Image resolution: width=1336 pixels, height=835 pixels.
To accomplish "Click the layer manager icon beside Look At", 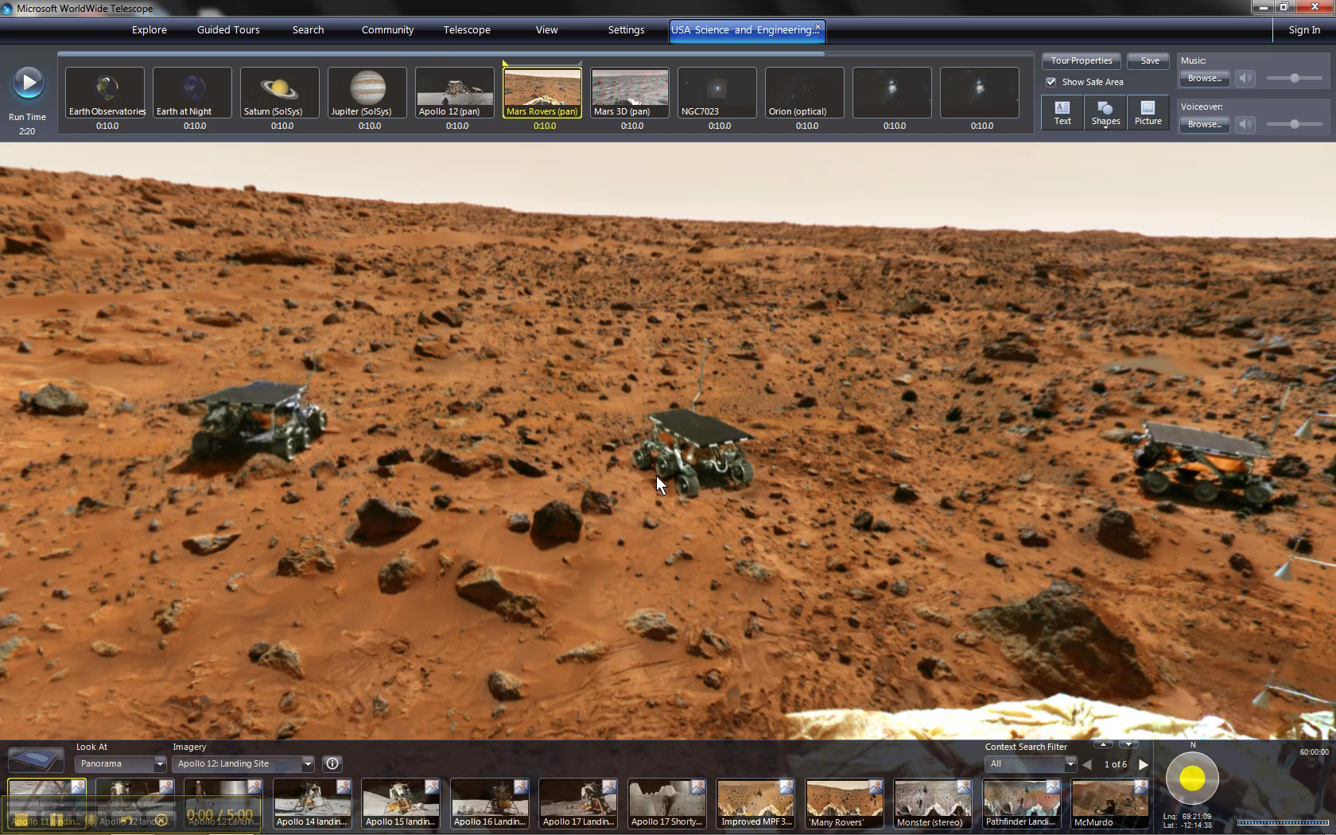I will pos(36,759).
